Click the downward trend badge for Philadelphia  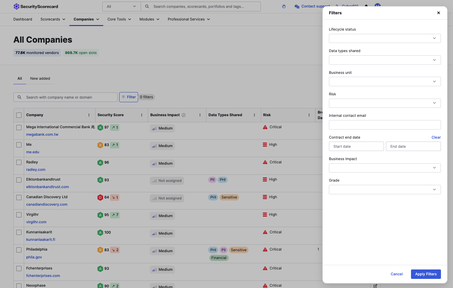115,250
